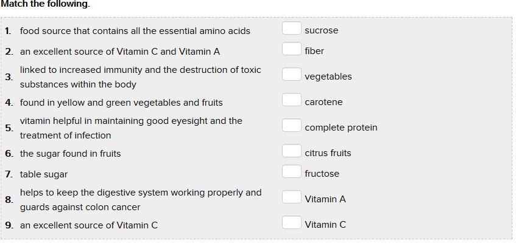Viewport: 516px width, 246px height.
Task: Click the box next to complete protein
Action: coord(291,126)
